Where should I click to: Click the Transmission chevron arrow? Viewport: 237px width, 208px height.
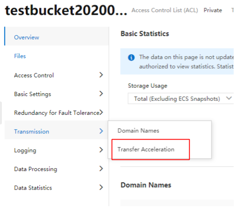tap(101, 131)
